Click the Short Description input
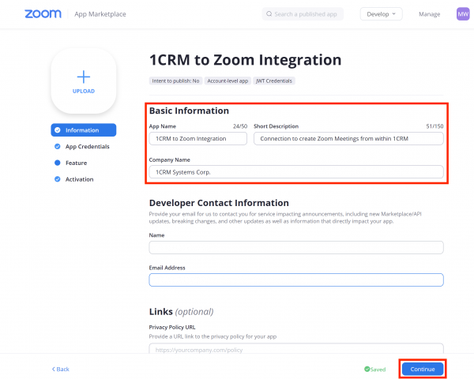The width and height of the screenshot is (474, 379). click(348, 138)
